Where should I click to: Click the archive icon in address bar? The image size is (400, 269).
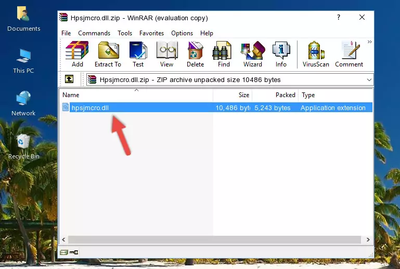click(92, 79)
